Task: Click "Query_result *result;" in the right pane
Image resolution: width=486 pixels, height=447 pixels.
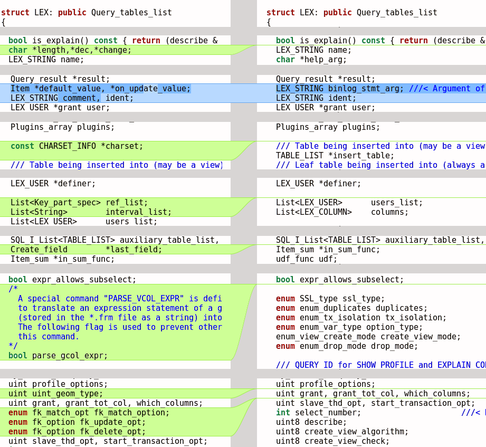Action: [326, 79]
